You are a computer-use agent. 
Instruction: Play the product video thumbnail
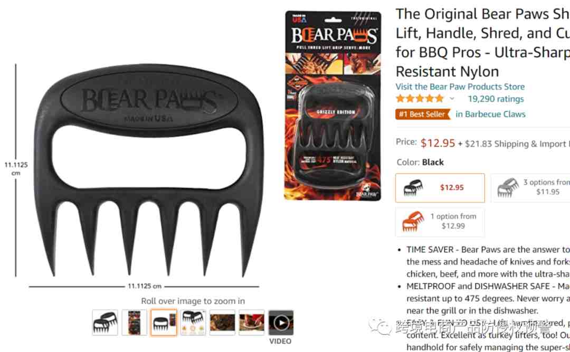(x=281, y=322)
